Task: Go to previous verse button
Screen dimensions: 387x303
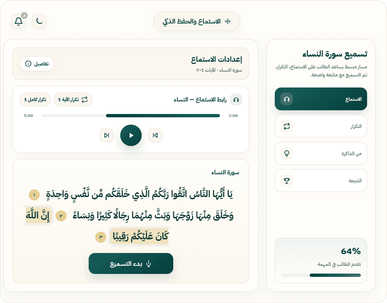Action: coord(155,135)
